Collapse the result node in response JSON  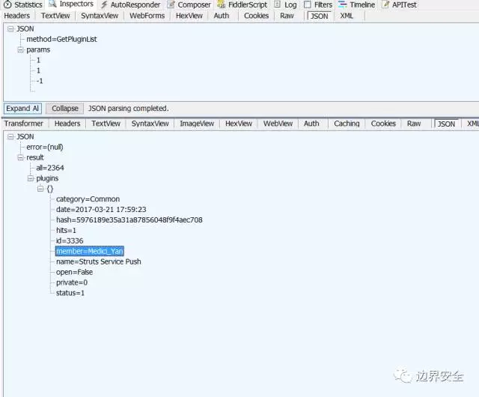20,158
